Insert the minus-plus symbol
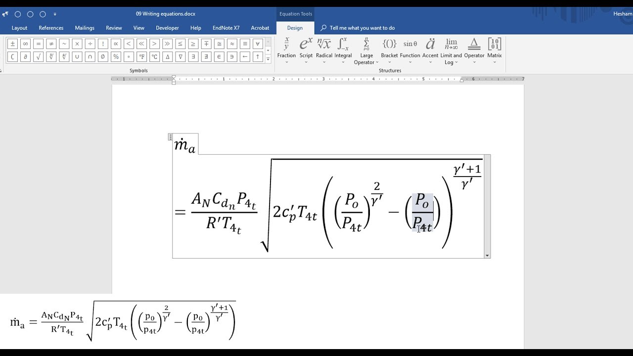Screen dimensions: 633x356 (x=206, y=44)
